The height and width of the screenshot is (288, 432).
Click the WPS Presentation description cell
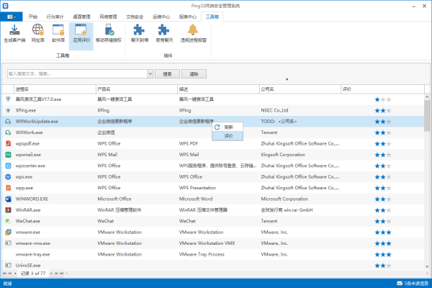coord(197,188)
